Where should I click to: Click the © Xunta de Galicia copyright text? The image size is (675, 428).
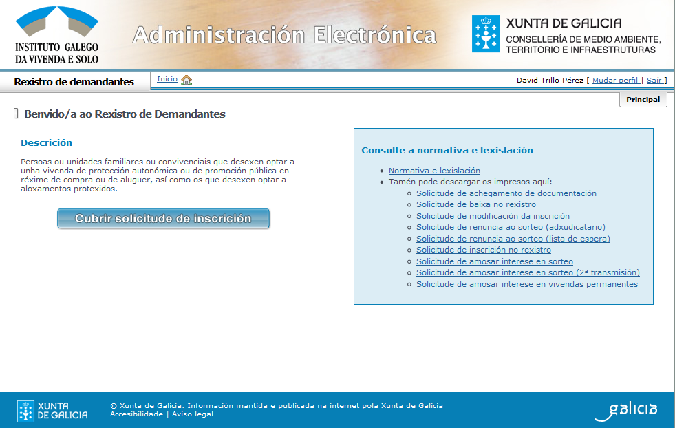point(277,405)
